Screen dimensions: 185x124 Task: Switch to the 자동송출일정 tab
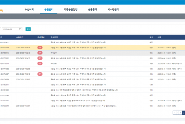[x=71, y=9]
